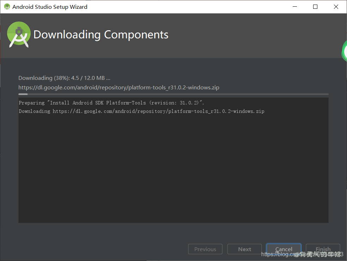347x261 pixels.
Task: Click the 'Downloading https://dl.google.com' log line
Action: coord(141,111)
